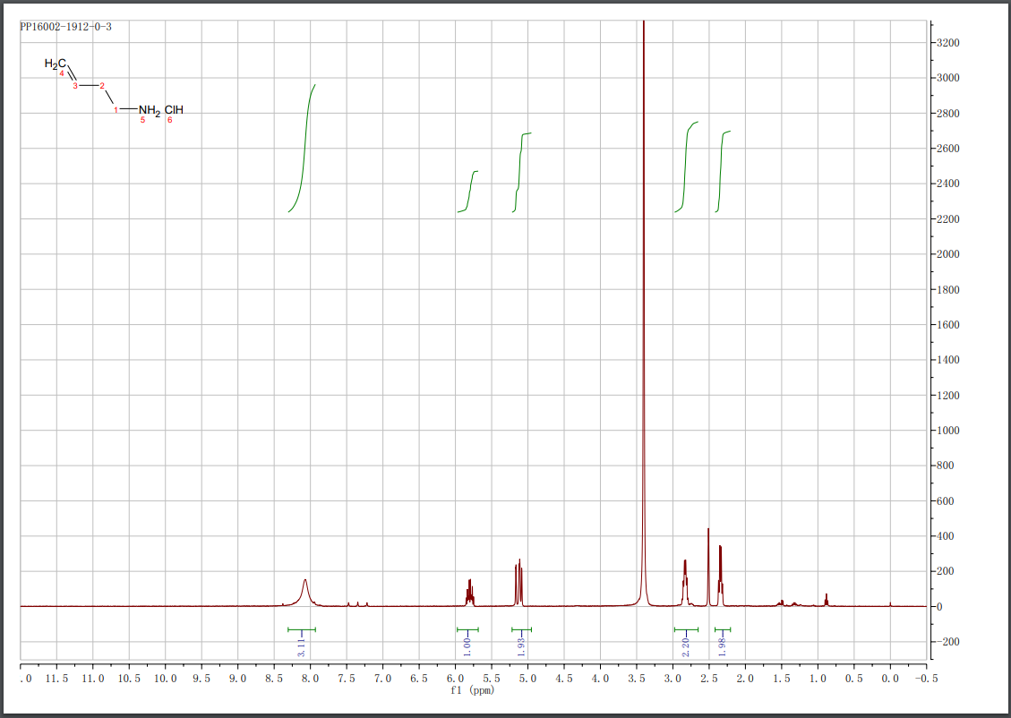Click the 0.0 tick label on ppm axis
The width and height of the screenshot is (1011, 718).
pyautogui.click(x=889, y=679)
